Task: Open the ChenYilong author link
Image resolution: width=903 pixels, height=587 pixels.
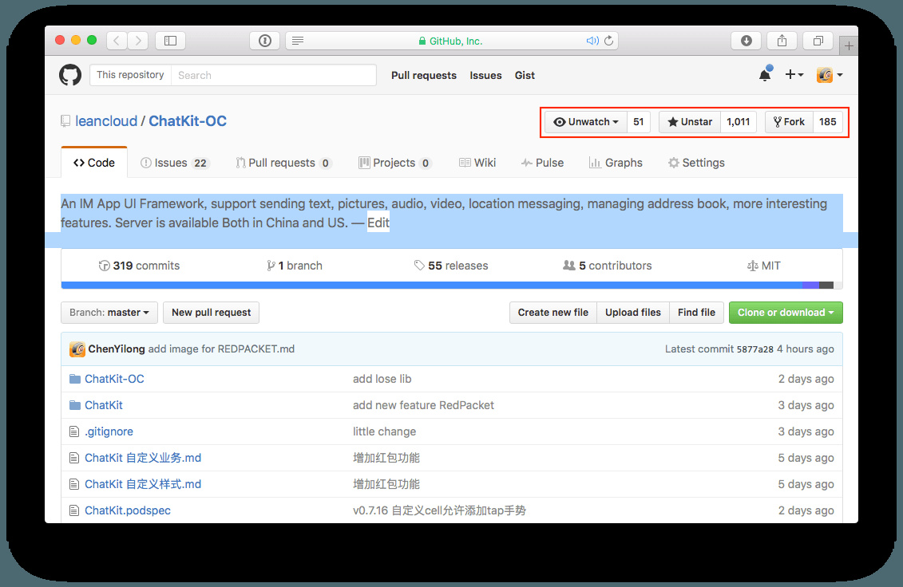Action: (117, 349)
